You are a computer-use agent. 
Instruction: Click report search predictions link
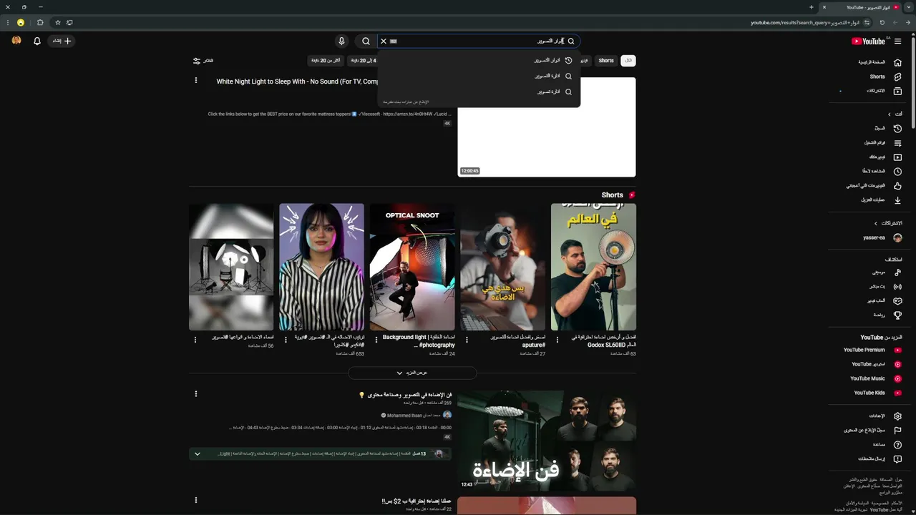coord(406,102)
